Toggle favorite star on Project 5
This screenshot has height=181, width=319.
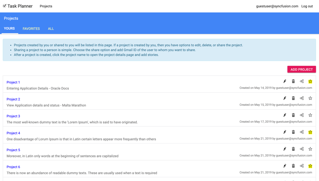tap(310, 149)
